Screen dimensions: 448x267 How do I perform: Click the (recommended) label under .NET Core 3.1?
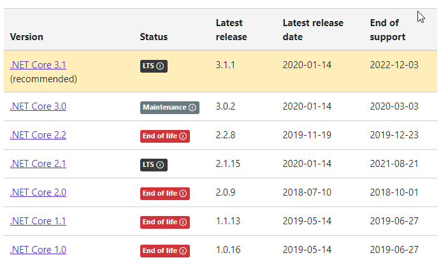(43, 79)
